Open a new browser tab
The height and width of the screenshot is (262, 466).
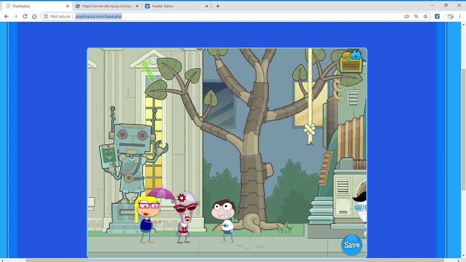[218, 6]
